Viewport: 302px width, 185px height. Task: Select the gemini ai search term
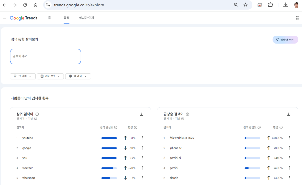[x=175, y=158]
